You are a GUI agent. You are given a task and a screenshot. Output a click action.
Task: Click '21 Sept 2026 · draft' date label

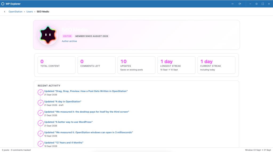[54, 105]
